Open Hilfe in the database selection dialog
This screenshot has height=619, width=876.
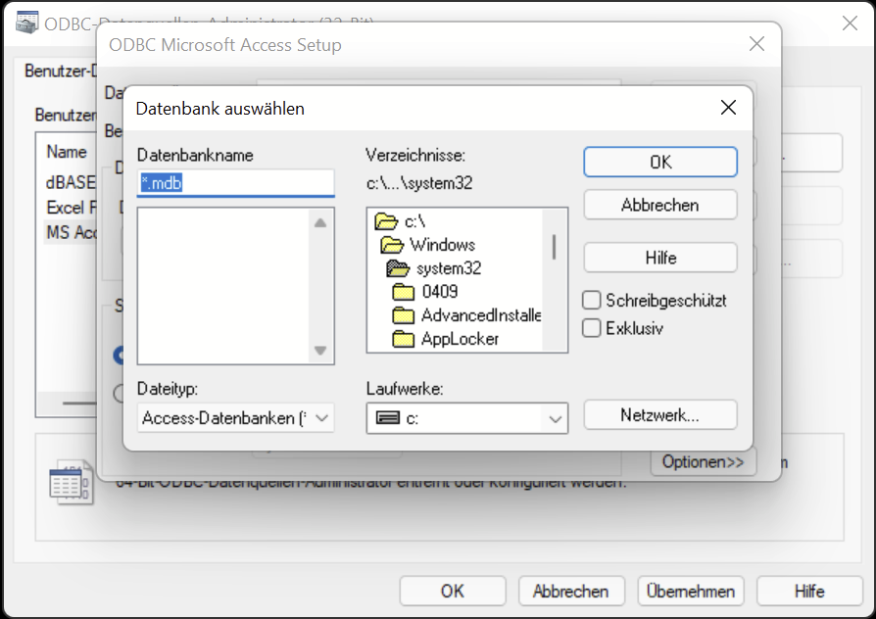[x=659, y=258]
